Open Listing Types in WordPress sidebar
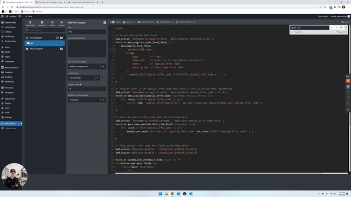This screenshot has width=351, height=197. tap(11, 27)
